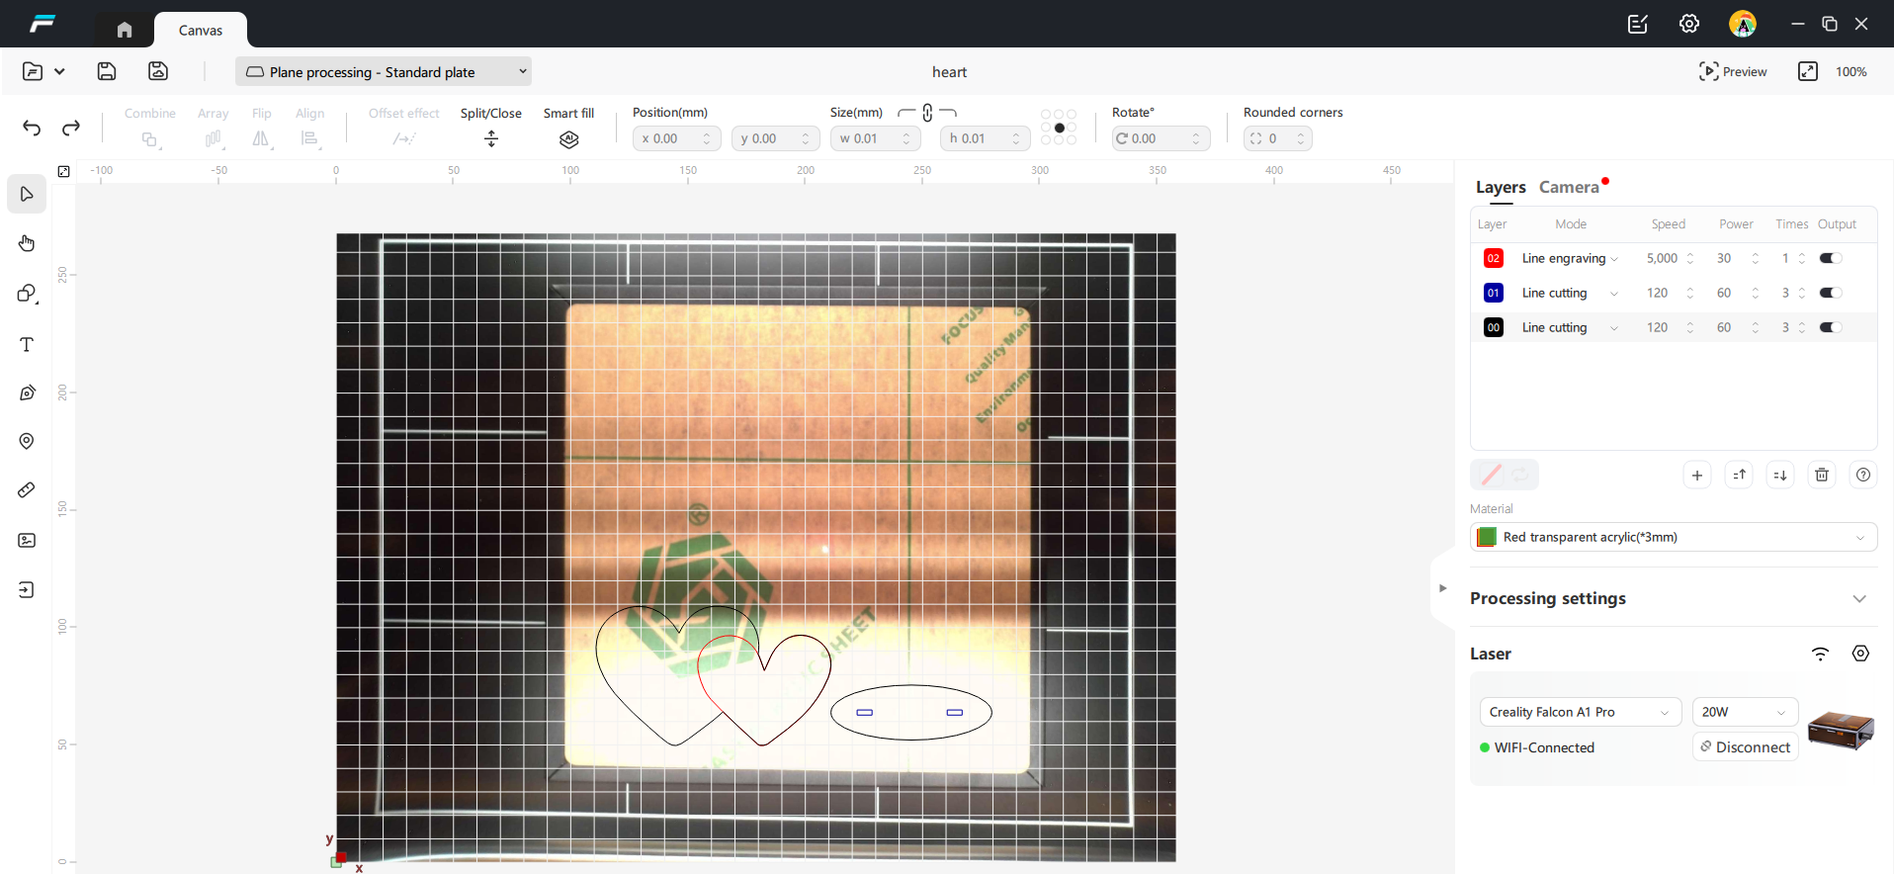The width and height of the screenshot is (1894, 874).
Task: Click the red layer 02 color swatch
Action: (x=1493, y=258)
